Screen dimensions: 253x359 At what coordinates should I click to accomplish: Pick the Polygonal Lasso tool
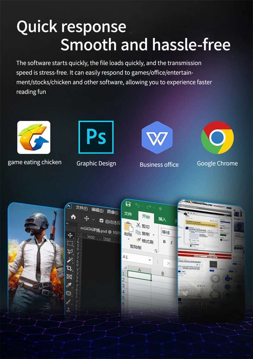(70, 252)
